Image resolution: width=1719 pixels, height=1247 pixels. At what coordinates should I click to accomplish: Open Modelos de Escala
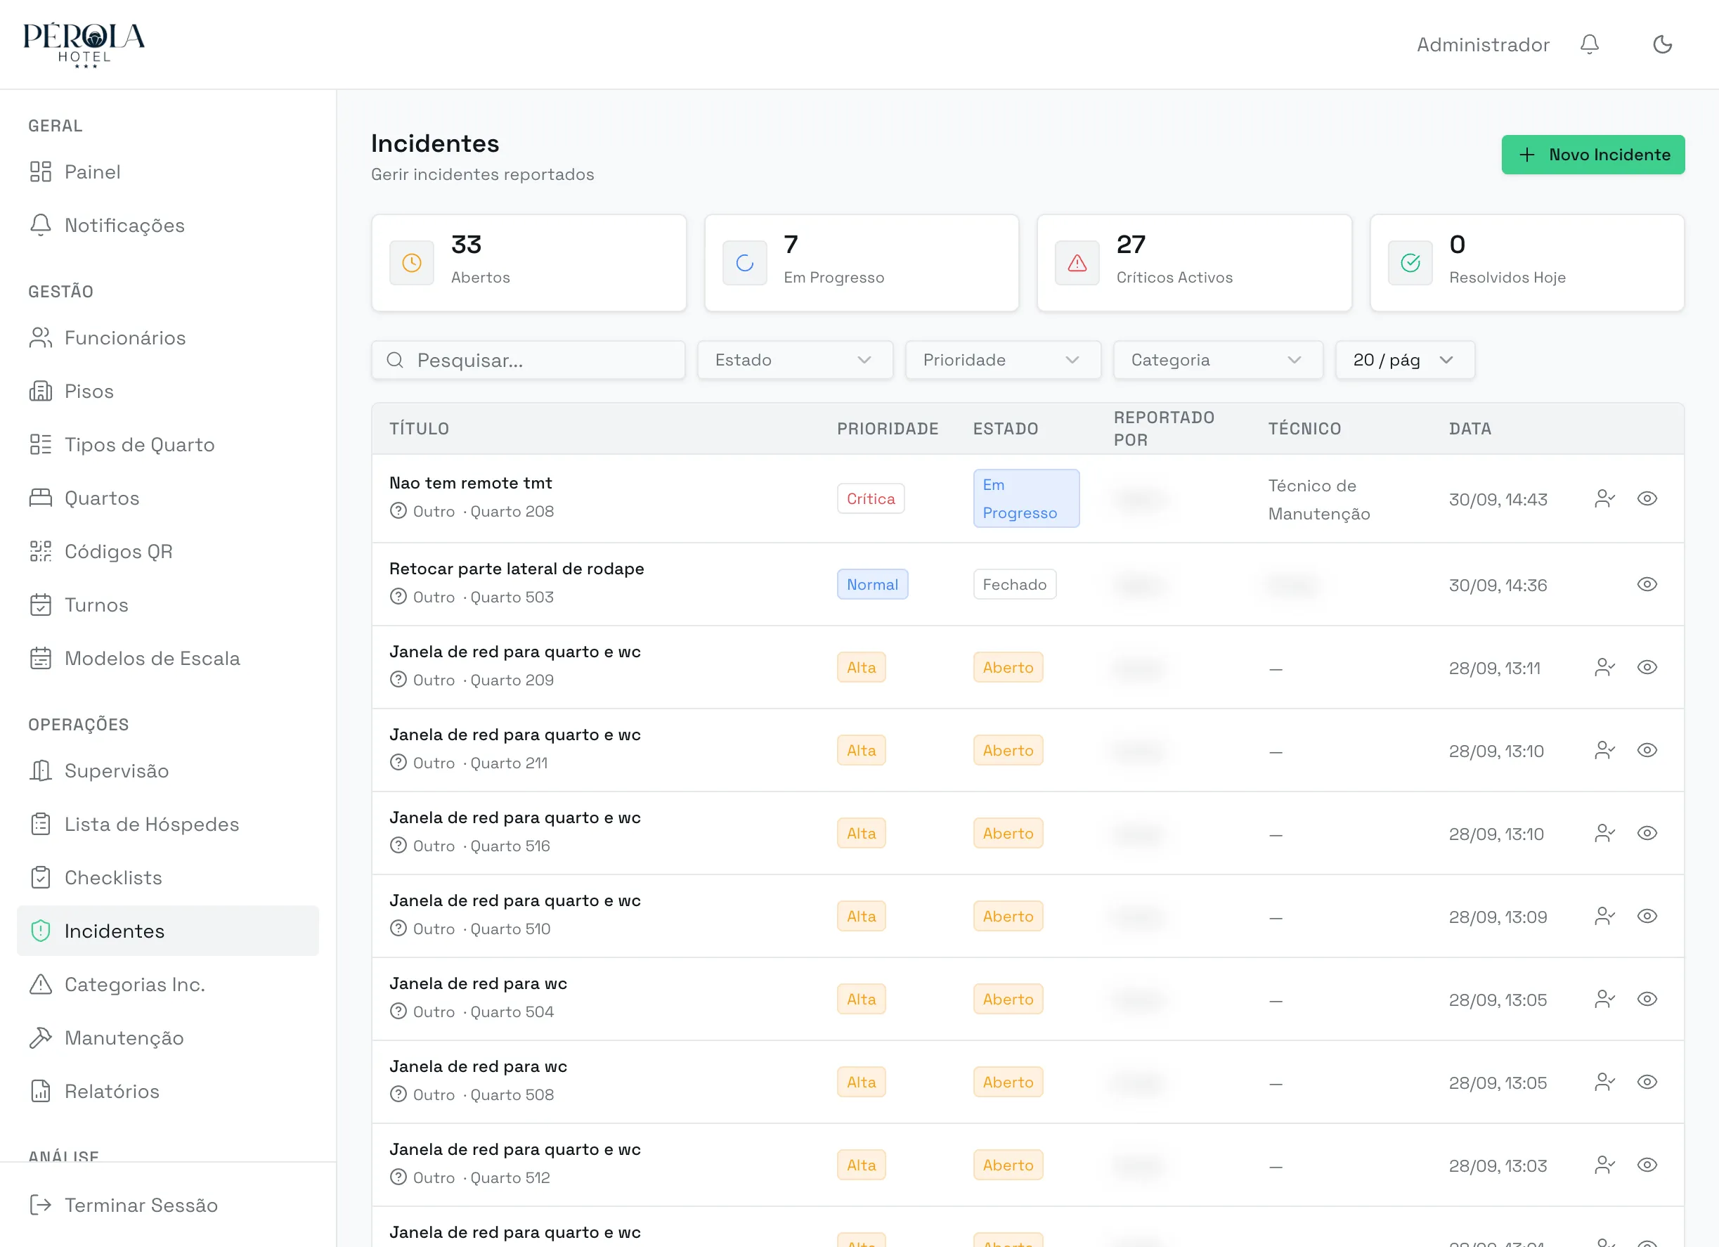[x=167, y=658]
